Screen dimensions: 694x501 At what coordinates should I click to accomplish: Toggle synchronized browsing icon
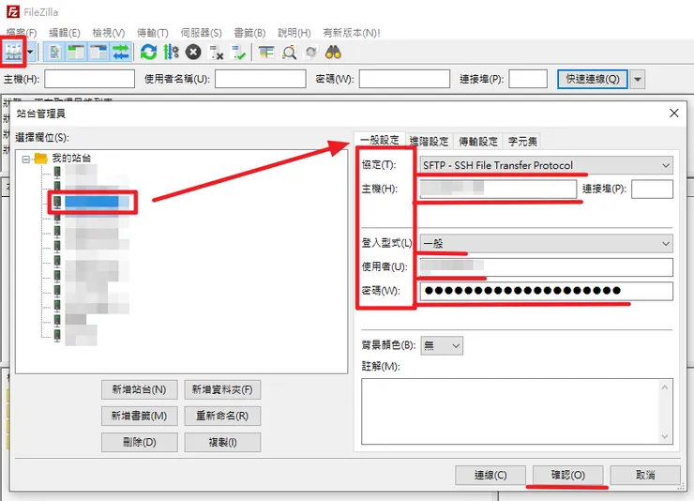311,53
